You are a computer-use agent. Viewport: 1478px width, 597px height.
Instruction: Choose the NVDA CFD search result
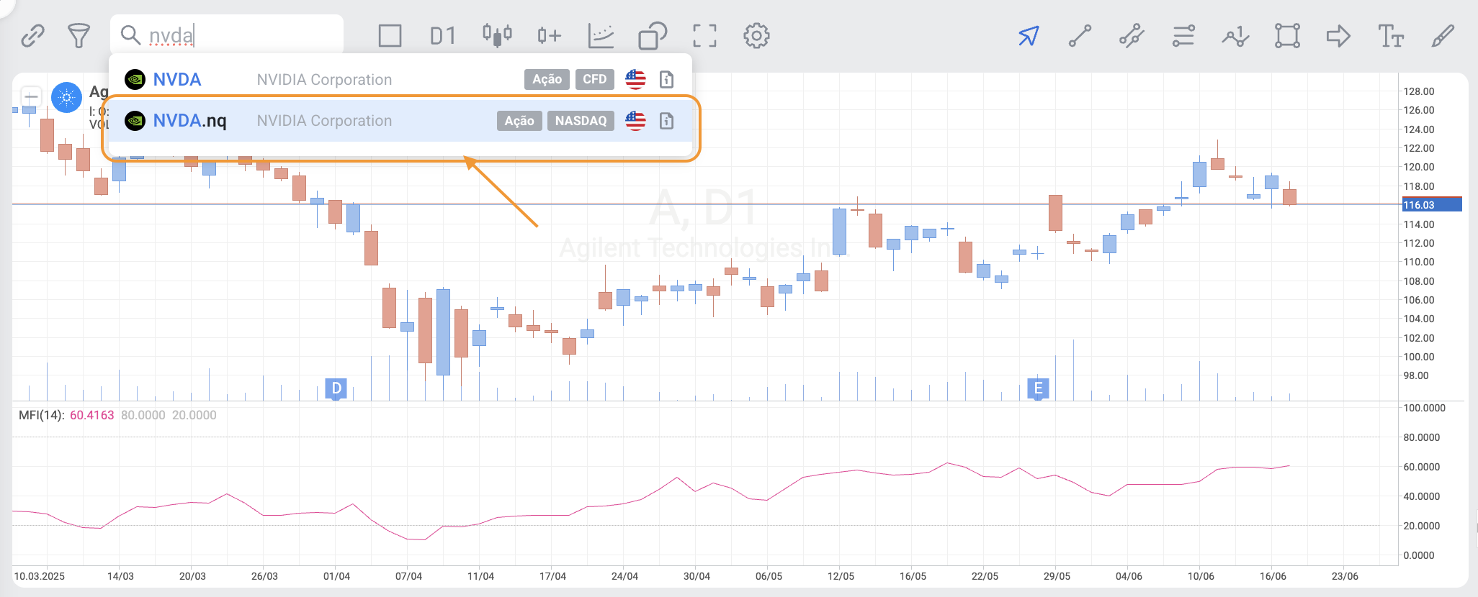coord(400,79)
